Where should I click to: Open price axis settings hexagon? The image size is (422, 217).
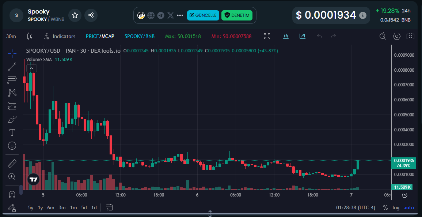coord(404,195)
